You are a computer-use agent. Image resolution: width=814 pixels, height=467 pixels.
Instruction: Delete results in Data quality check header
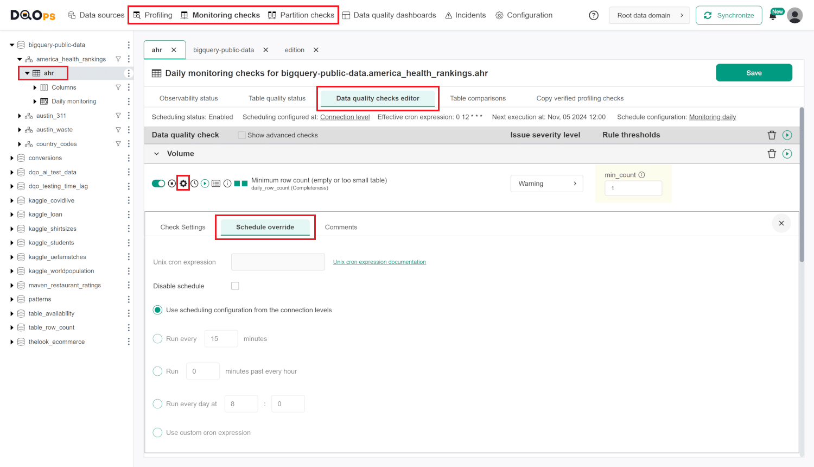pyautogui.click(x=772, y=135)
